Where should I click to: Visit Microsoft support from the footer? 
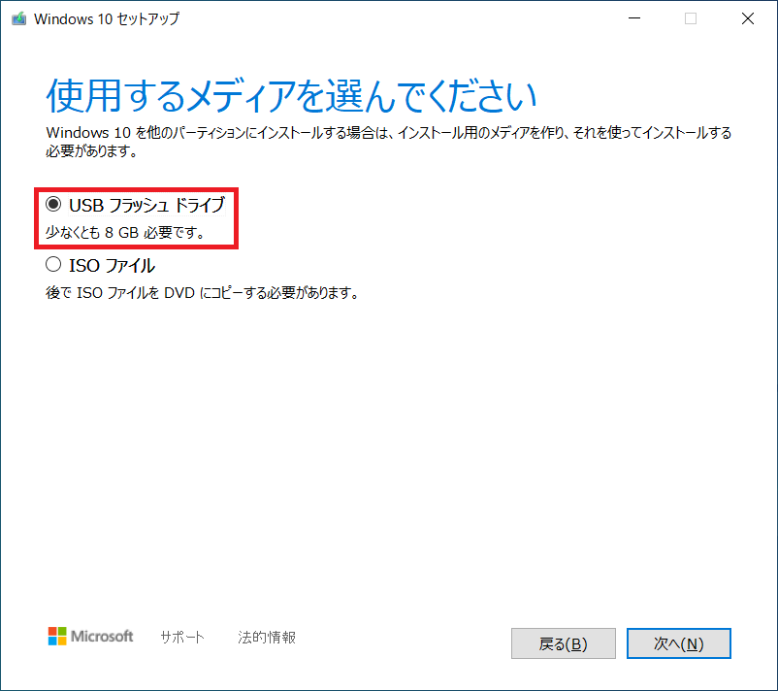pyautogui.click(x=181, y=637)
